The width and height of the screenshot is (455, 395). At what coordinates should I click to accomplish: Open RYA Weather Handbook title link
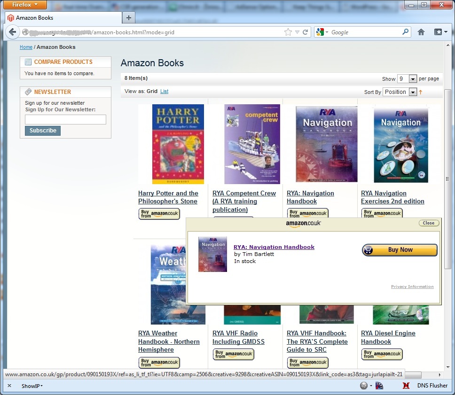click(x=169, y=341)
